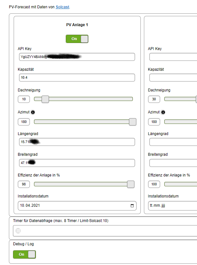Click the PV Anlage 1 API Key field

77,57
